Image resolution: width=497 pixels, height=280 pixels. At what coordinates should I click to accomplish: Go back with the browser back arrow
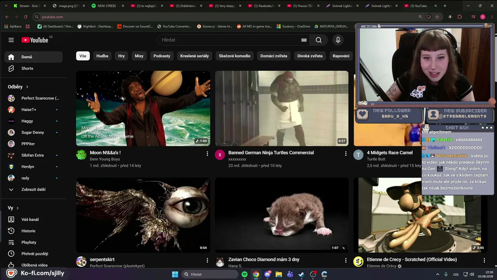click(x=7, y=17)
